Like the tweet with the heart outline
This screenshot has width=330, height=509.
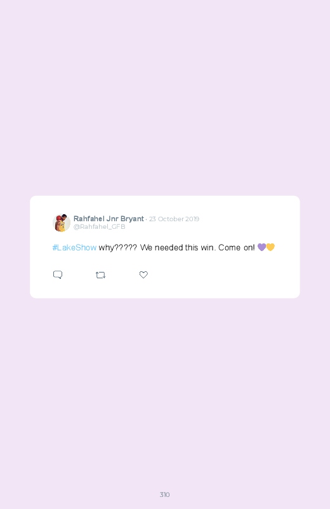click(143, 274)
